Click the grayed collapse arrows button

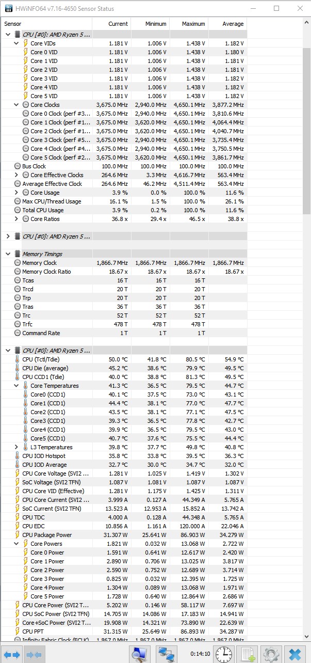34,654
